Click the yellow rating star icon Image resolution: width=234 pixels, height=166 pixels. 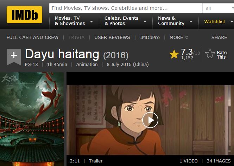pos(174,54)
